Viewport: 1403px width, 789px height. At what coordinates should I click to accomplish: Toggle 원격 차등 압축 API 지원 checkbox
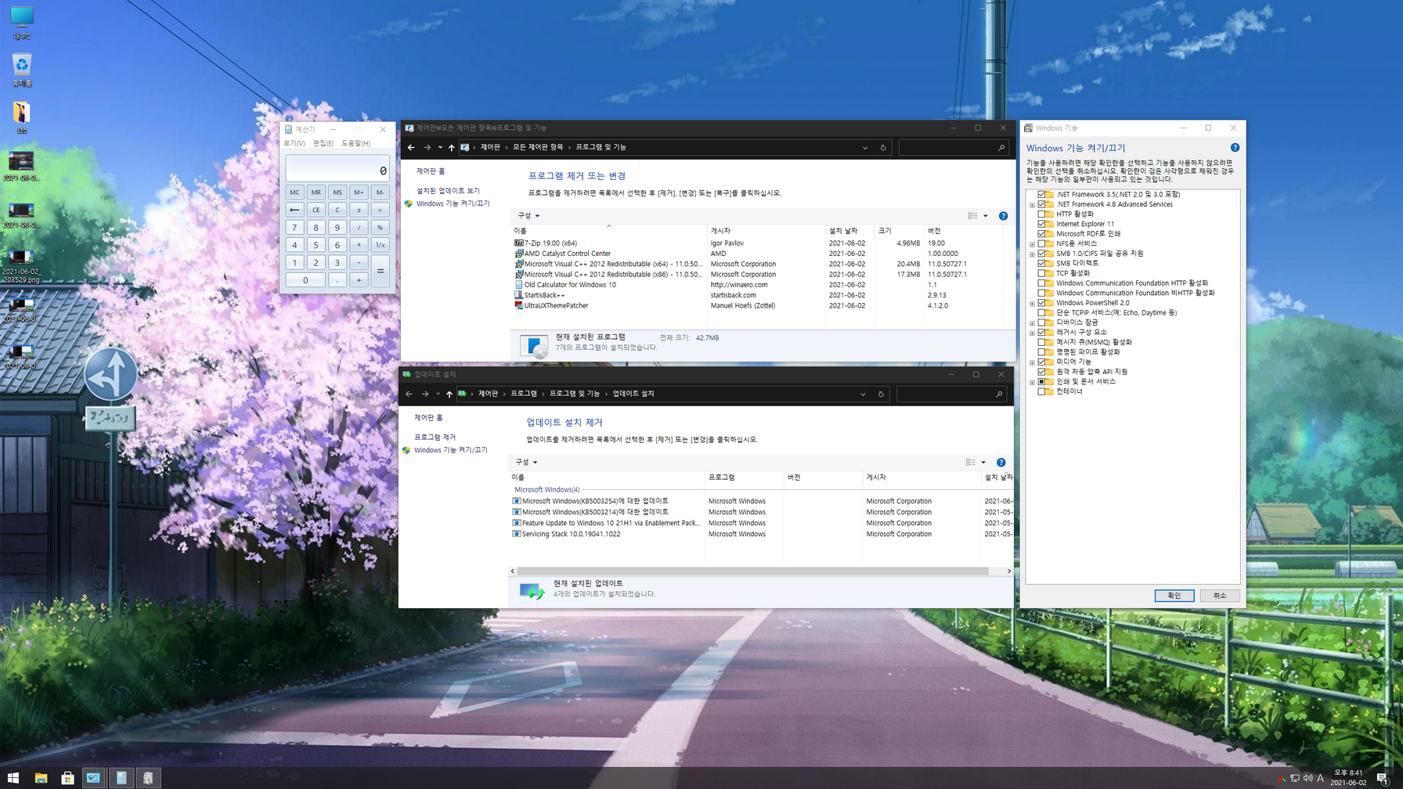[1041, 372]
